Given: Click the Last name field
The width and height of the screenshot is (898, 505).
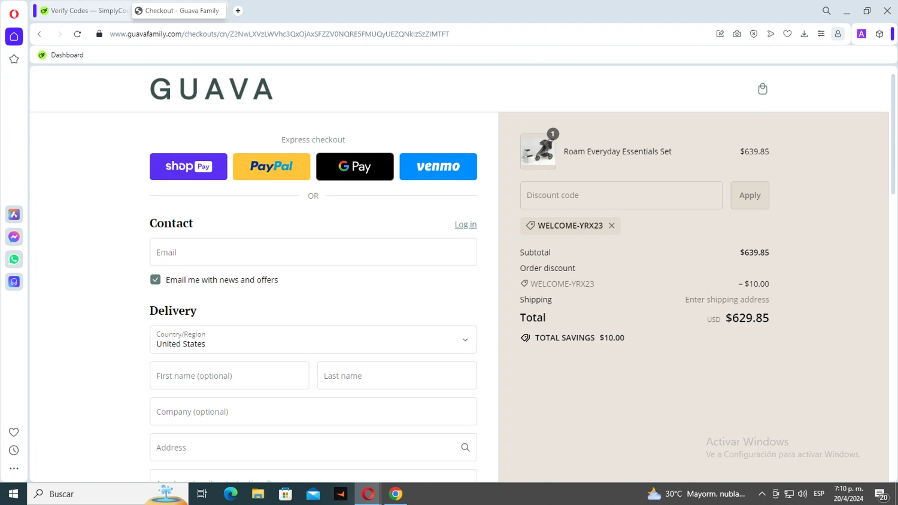Looking at the screenshot, I should click(397, 375).
